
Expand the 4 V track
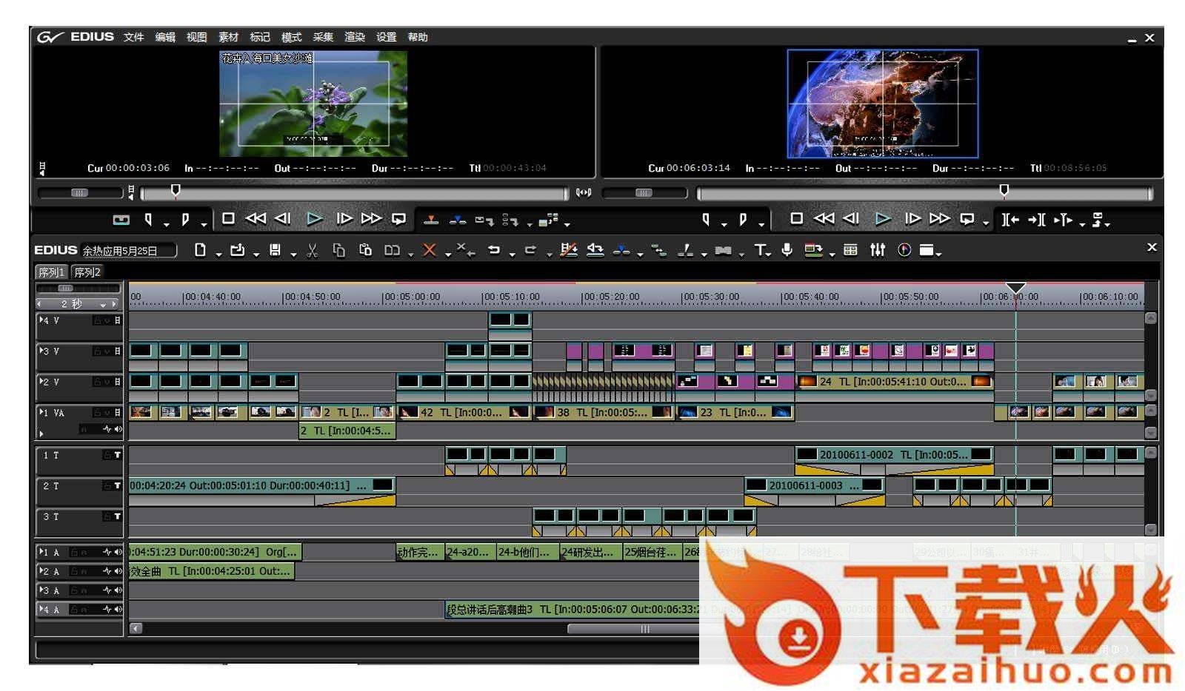40,320
